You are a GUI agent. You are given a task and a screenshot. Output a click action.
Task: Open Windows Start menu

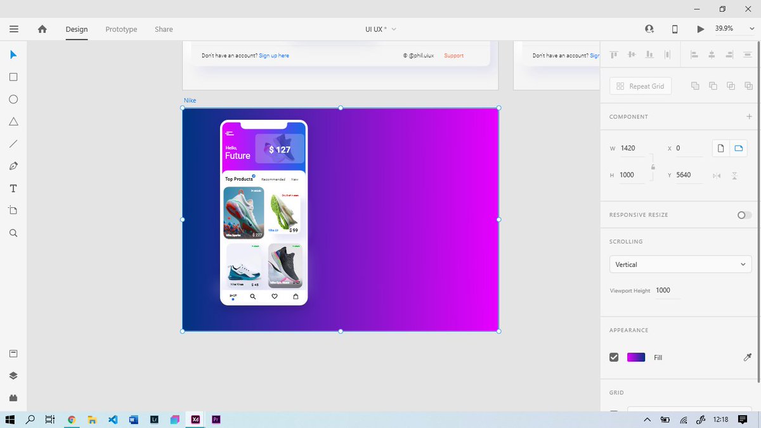(10, 420)
